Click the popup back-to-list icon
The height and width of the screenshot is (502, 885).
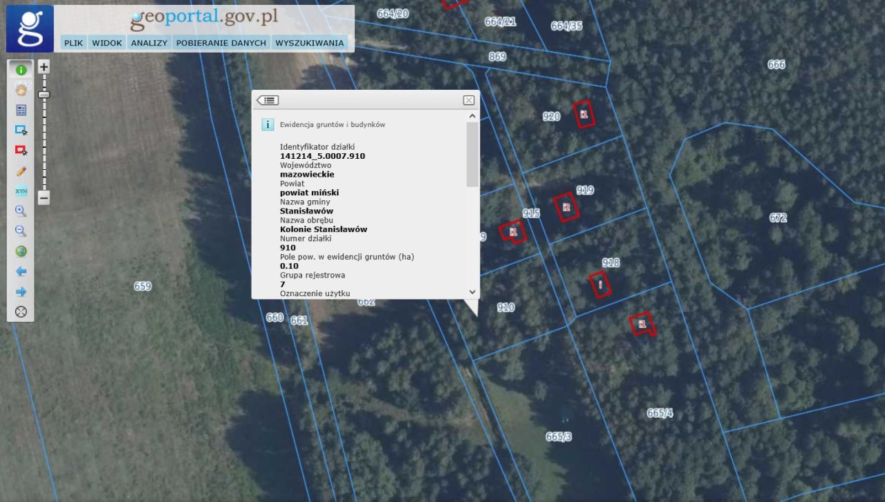[268, 100]
